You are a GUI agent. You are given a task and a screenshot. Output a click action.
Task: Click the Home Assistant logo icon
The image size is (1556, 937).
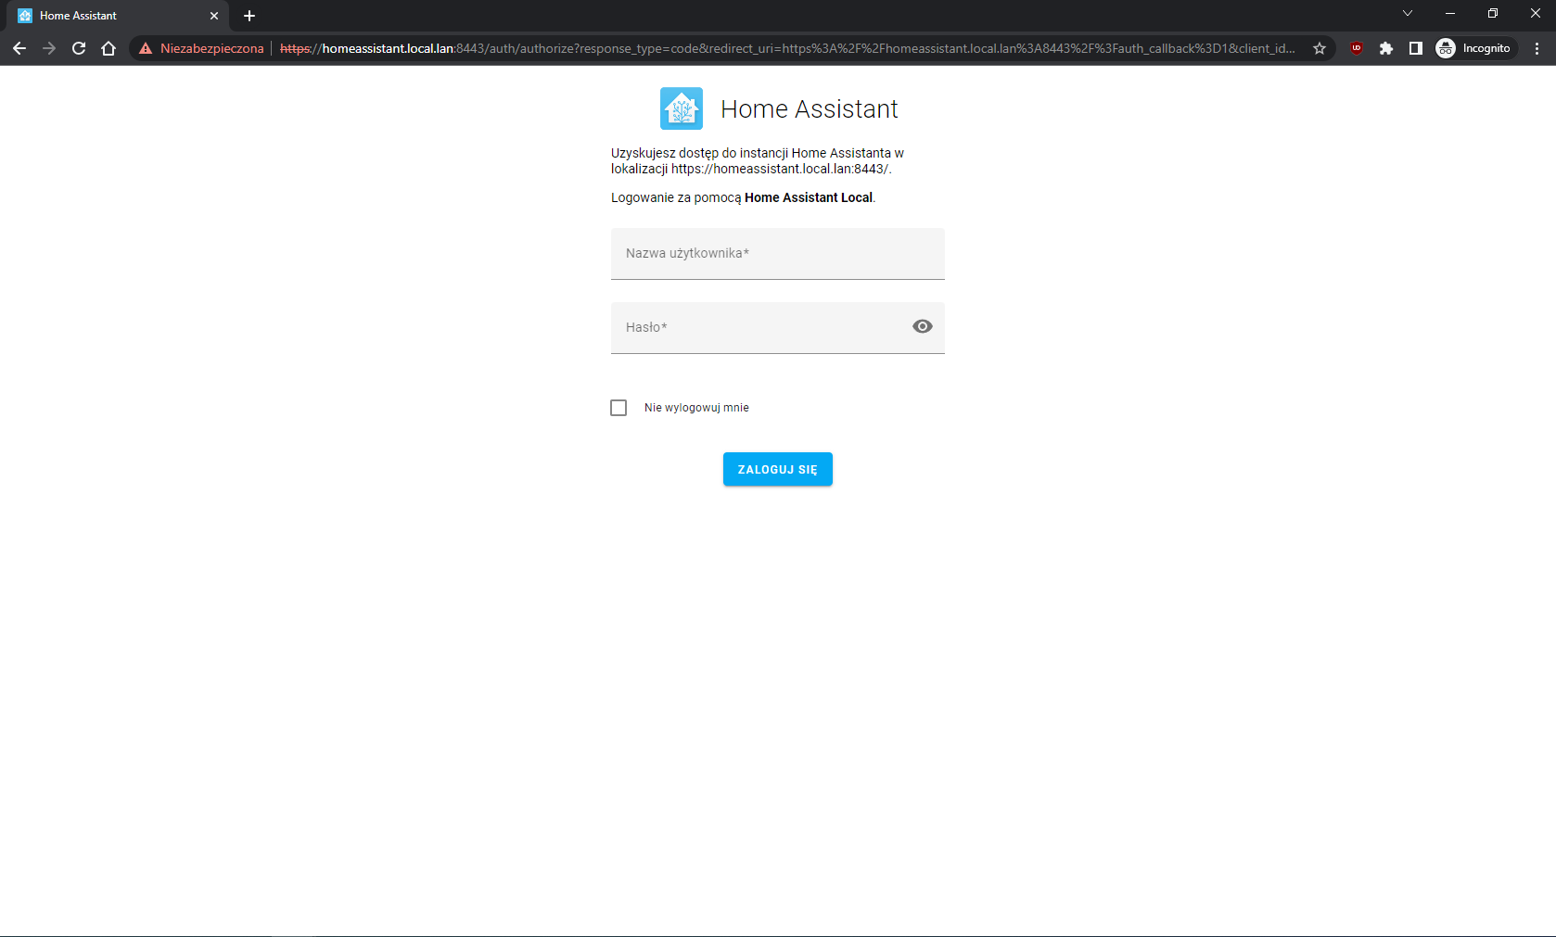pyautogui.click(x=682, y=108)
